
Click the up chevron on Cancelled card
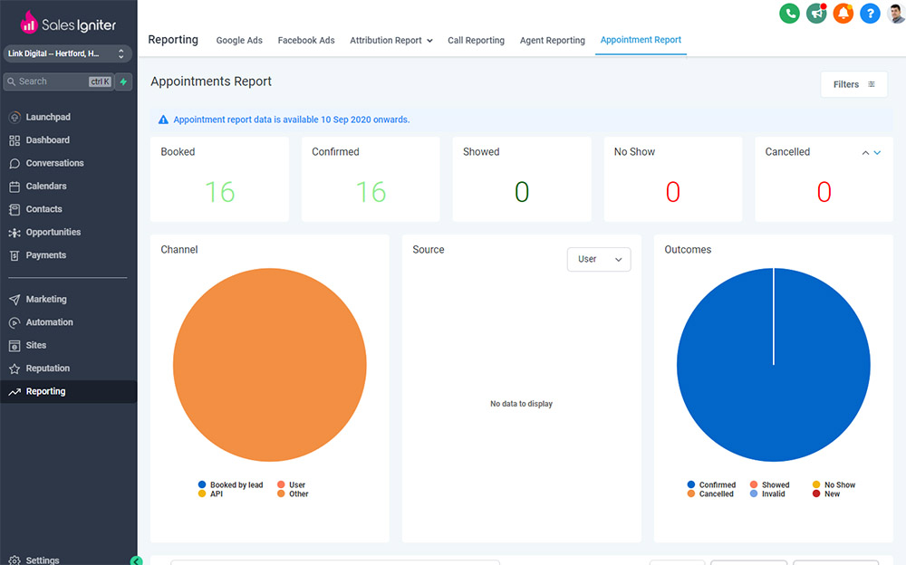(865, 152)
